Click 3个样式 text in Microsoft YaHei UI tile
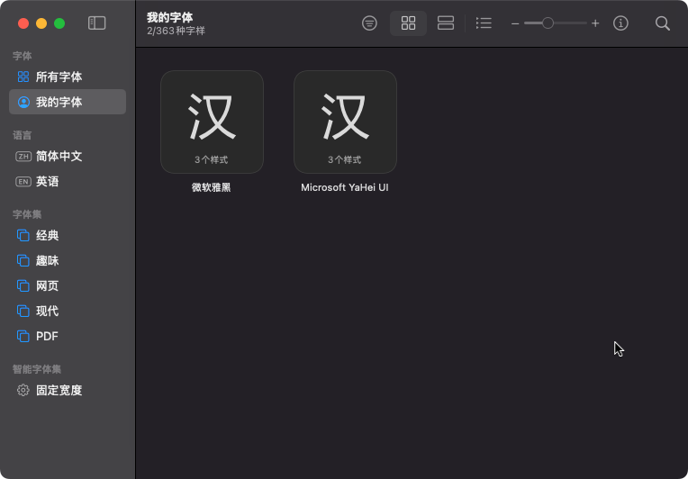This screenshot has width=688, height=479. tap(345, 160)
